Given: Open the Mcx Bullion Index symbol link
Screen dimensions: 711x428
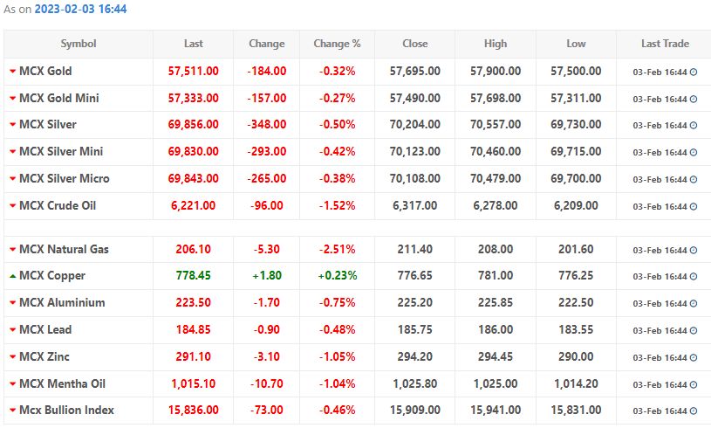Looking at the screenshot, I should coord(66,410).
